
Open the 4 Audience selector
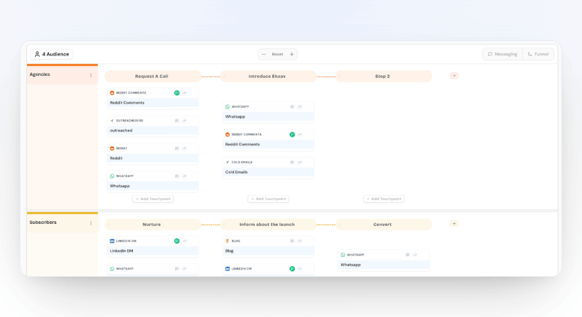[52, 54]
